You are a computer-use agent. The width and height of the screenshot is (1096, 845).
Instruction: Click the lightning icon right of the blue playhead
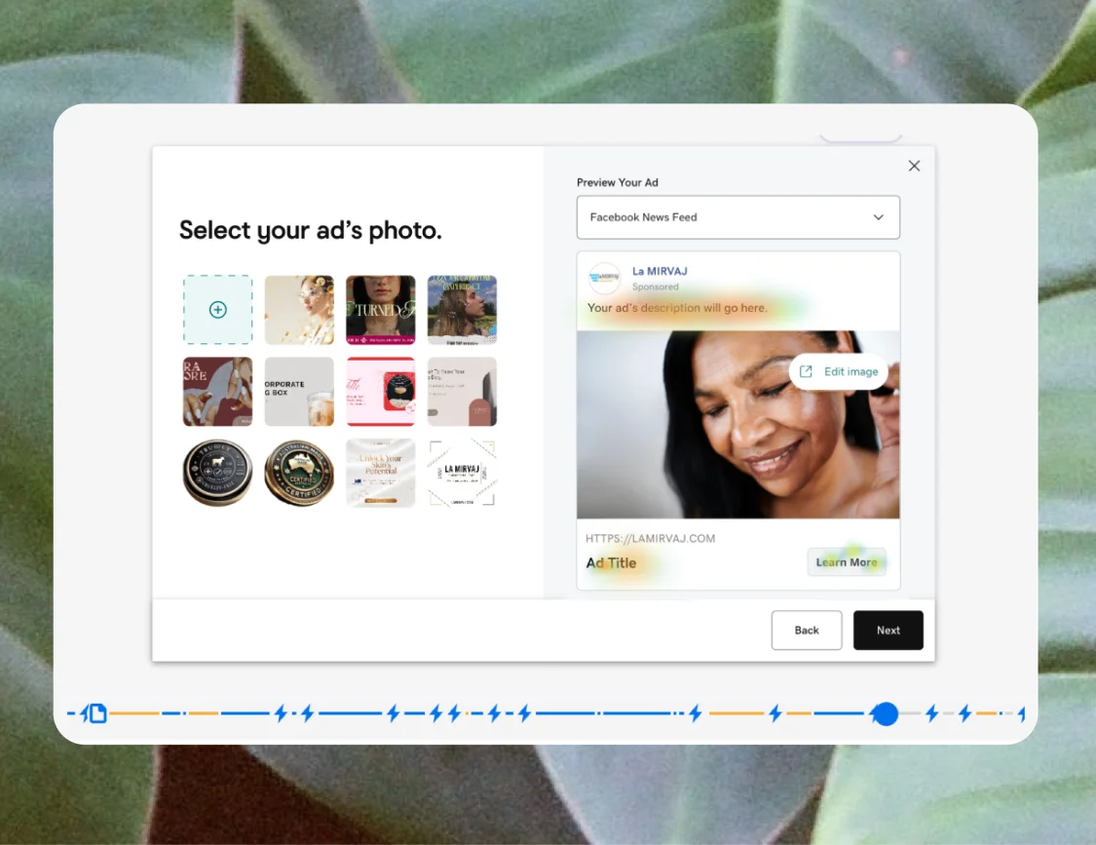[x=932, y=713]
